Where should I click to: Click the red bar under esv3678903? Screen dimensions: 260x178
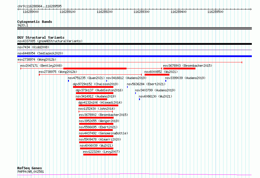tap(179, 69)
